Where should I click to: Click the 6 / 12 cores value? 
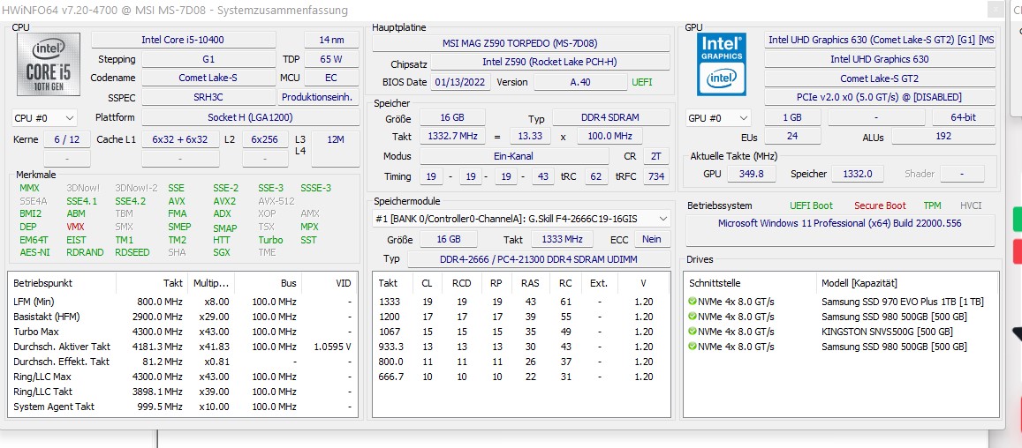(x=67, y=139)
